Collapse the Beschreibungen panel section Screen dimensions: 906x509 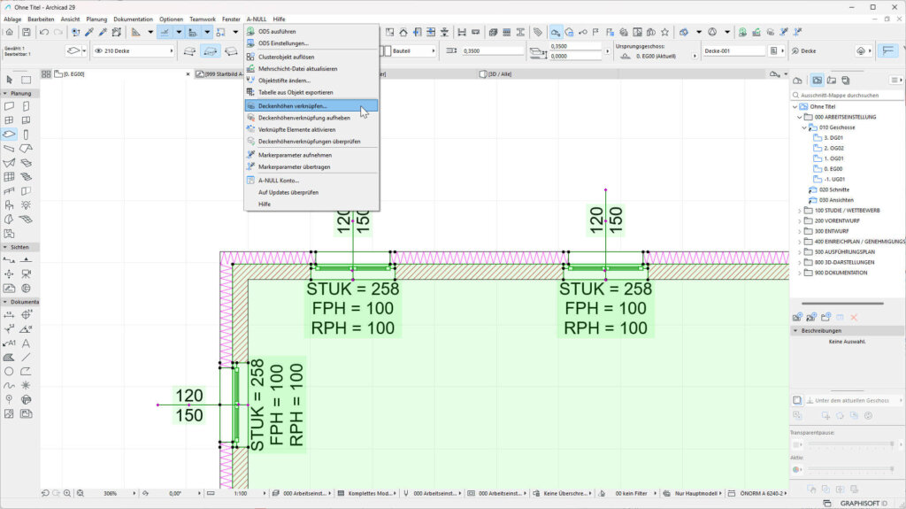(795, 331)
